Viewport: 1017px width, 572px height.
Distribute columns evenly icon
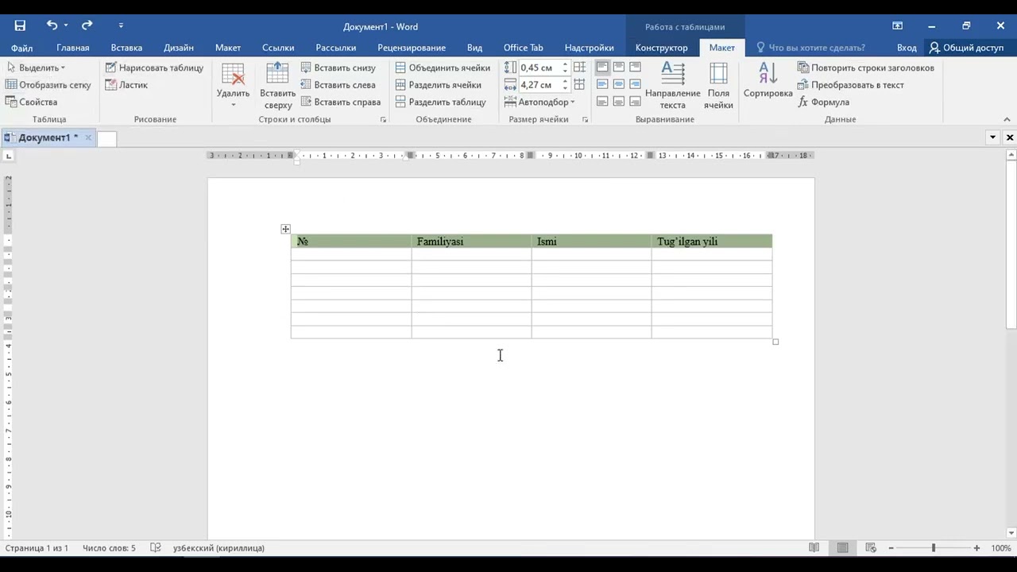click(x=580, y=84)
